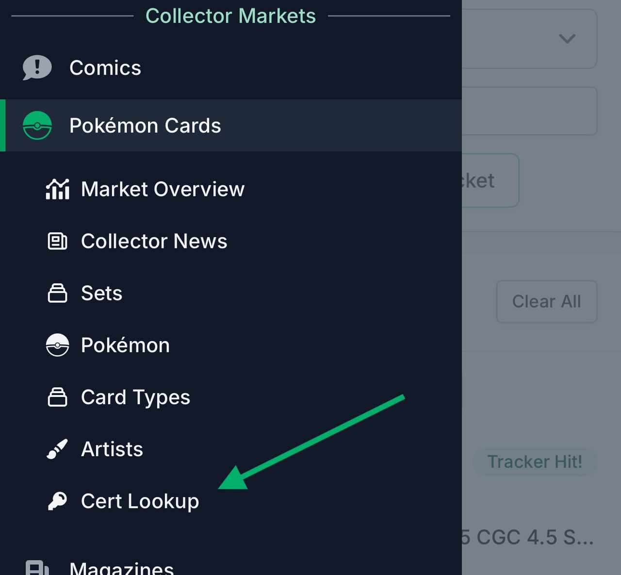Click the Magazines icon
The height and width of the screenshot is (575, 621).
click(x=37, y=568)
